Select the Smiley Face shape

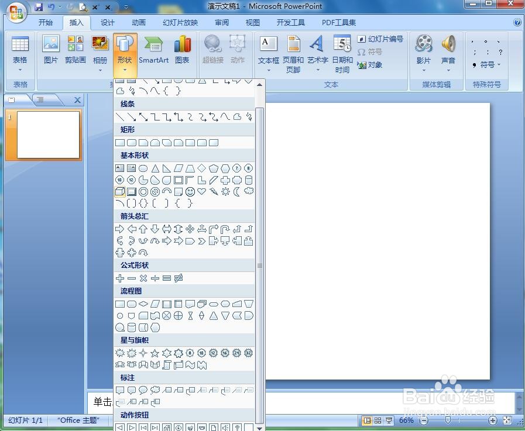point(190,192)
